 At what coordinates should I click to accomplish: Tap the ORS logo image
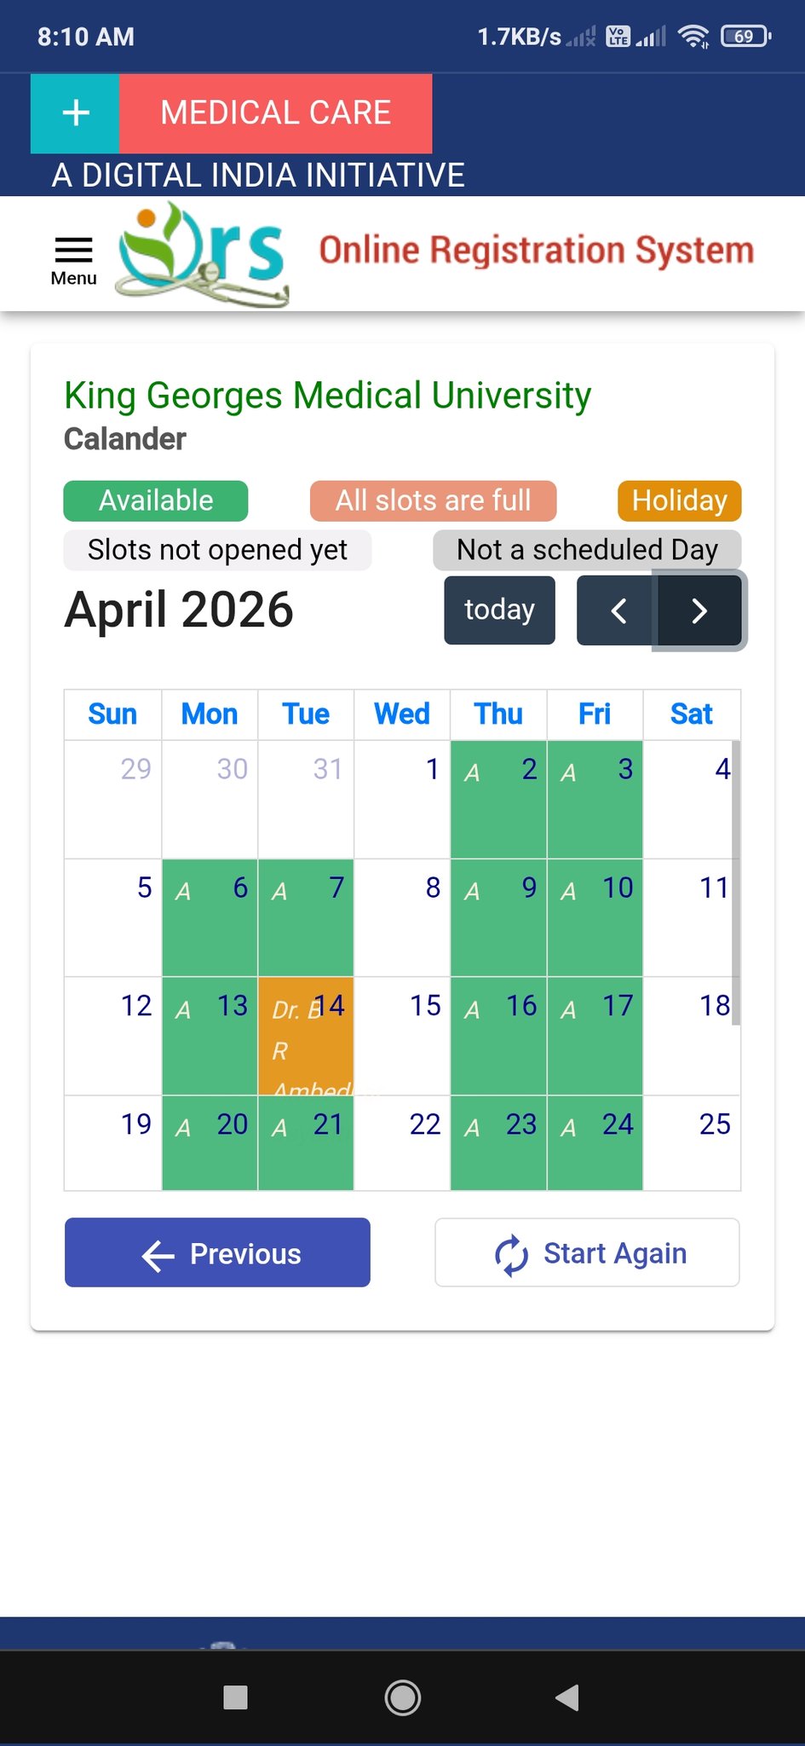point(203,254)
